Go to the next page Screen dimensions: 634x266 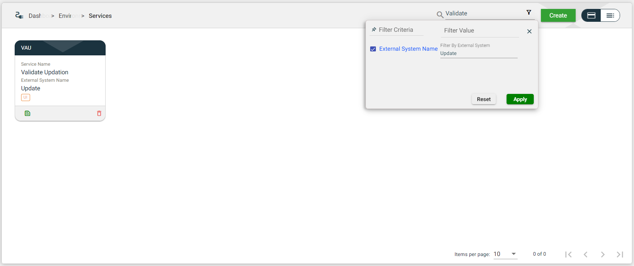(x=603, y=254)
